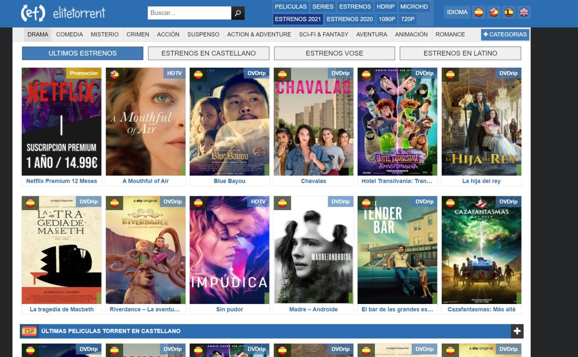Open the SERIES menu item

click(322, 7)
